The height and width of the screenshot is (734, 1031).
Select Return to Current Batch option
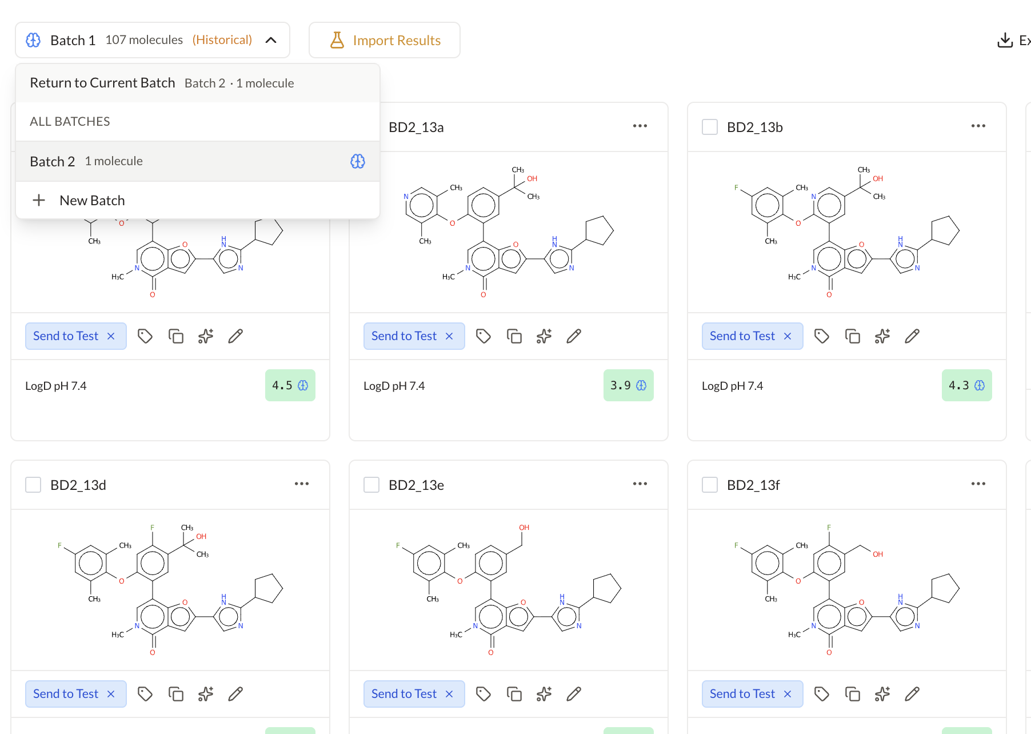tap(198, 83)
